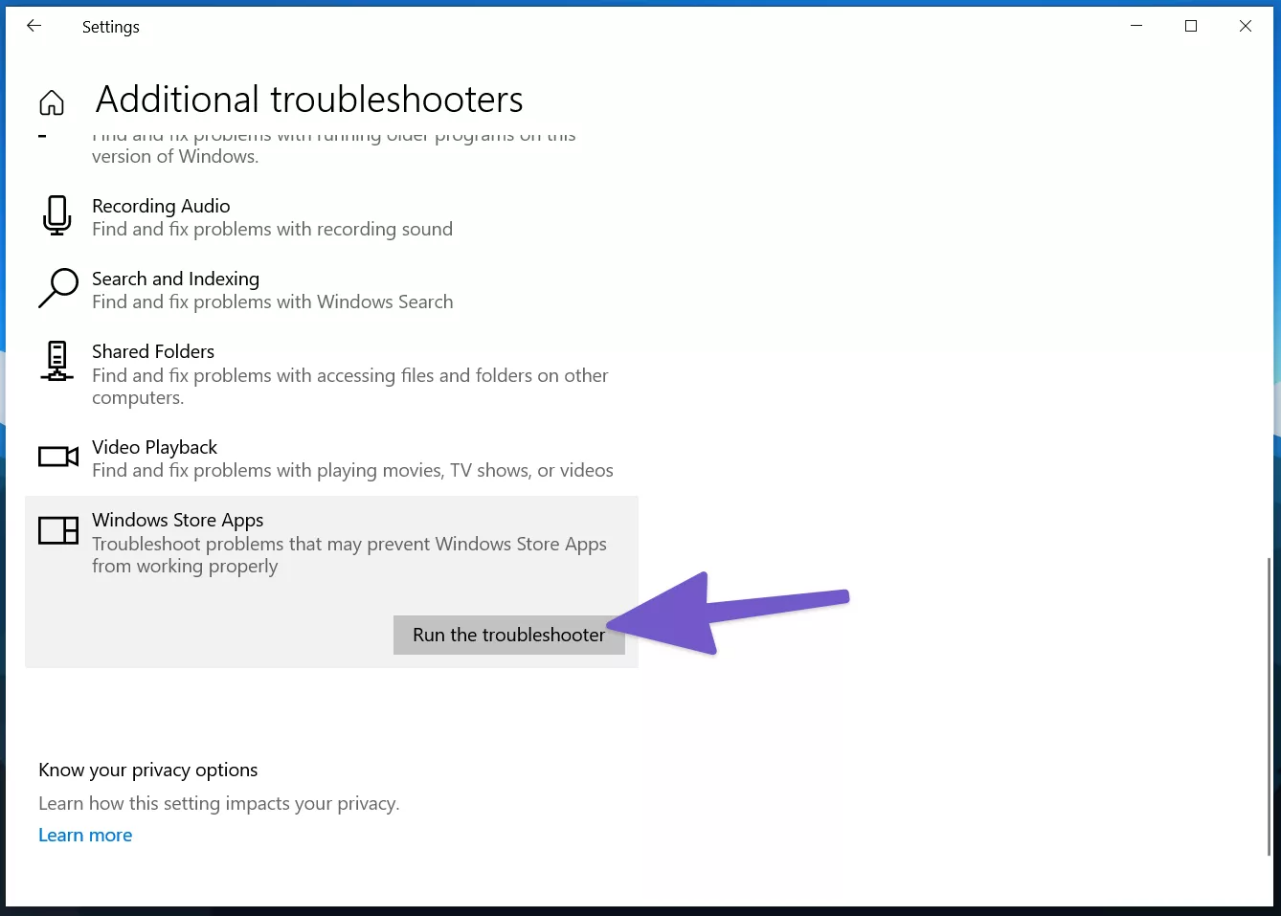Click the Shared Folders network icon

57,362
